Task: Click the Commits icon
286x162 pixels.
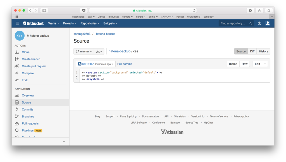Action: point(17,109)
